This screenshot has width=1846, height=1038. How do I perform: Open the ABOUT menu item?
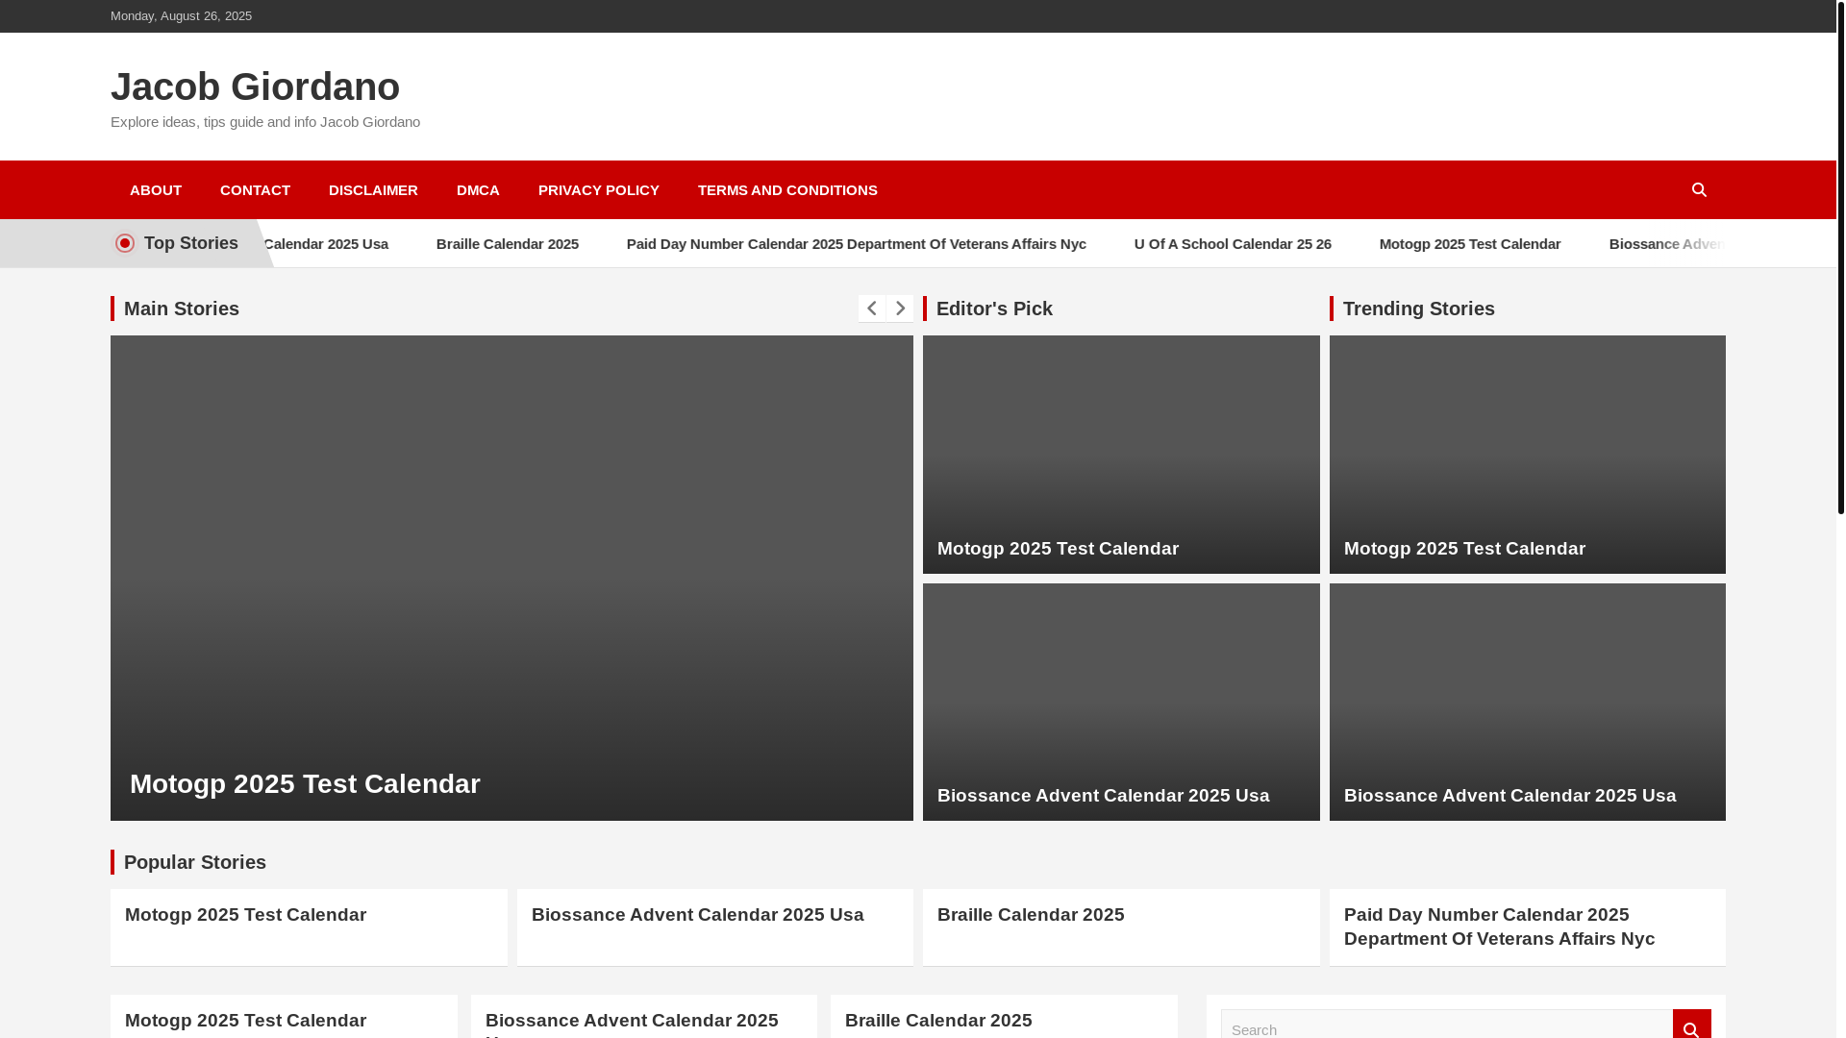tap(156, 190)
